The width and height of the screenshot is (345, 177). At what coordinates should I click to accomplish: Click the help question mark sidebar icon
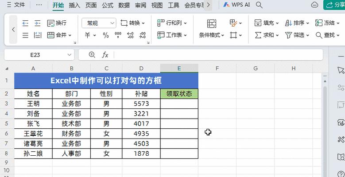pyautogui.click(x=341, y=173)
